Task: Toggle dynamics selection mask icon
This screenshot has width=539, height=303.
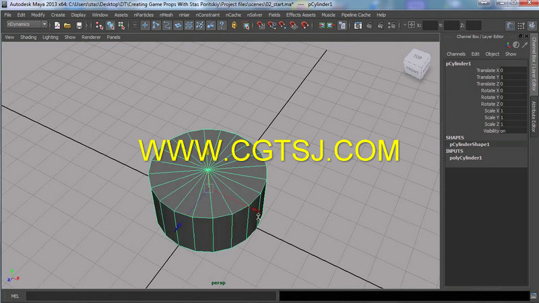Action: (x=199, y=26)
